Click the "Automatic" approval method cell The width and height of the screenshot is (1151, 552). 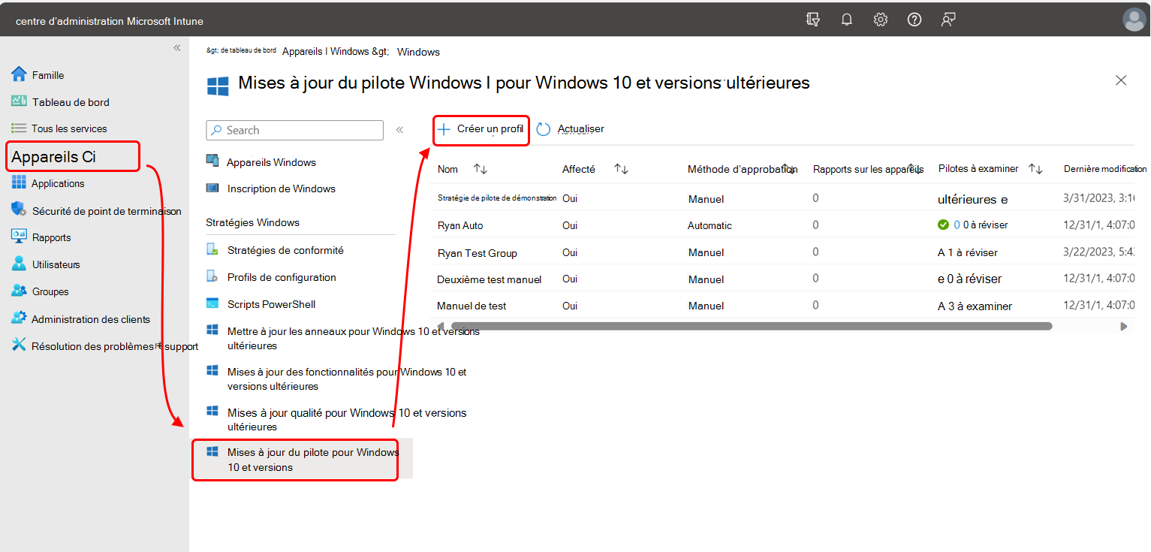(710, 225)
